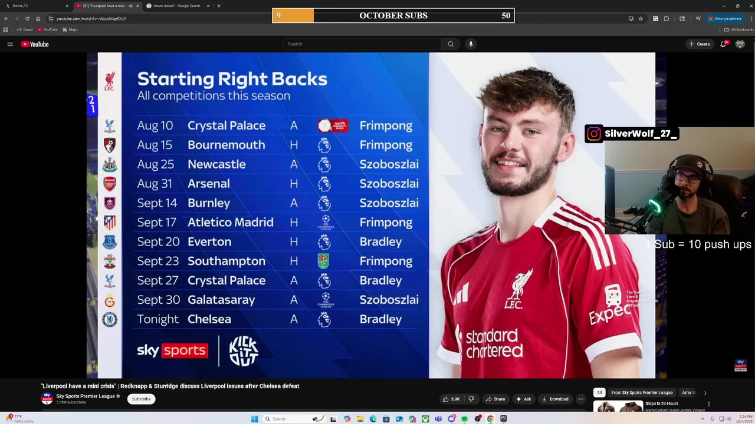This screenshot has height=424, width=755.
Task: Like the video with thumbs up
Action: tap(451, 399)
